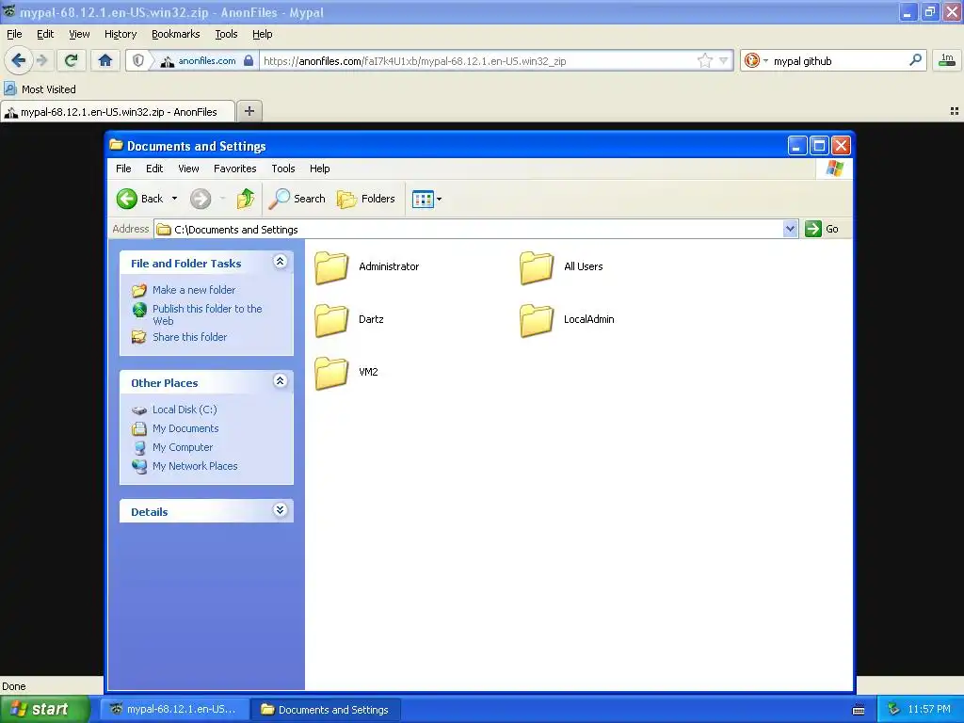Click the Mypal forward arrow

click(x=41, y=60)
